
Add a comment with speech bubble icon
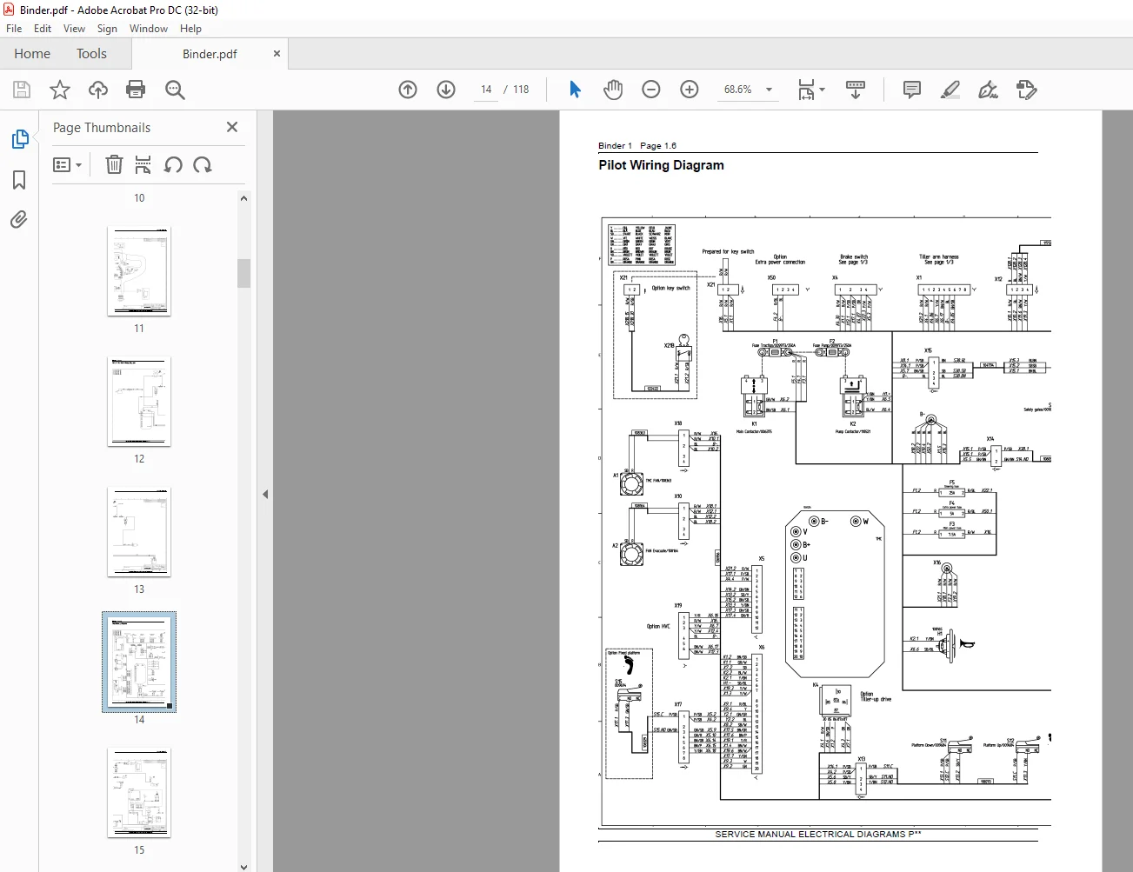click(912, 90)
